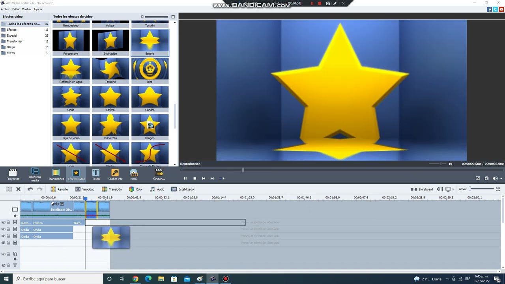Adjust the timeline Zoom slider
The height and width of the screenshot is (284, 505).
point(481,189)
